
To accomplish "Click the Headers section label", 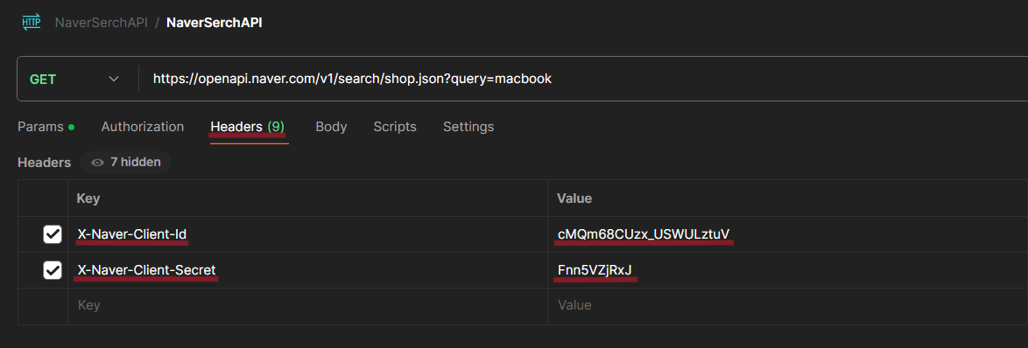I will (44, 163).
